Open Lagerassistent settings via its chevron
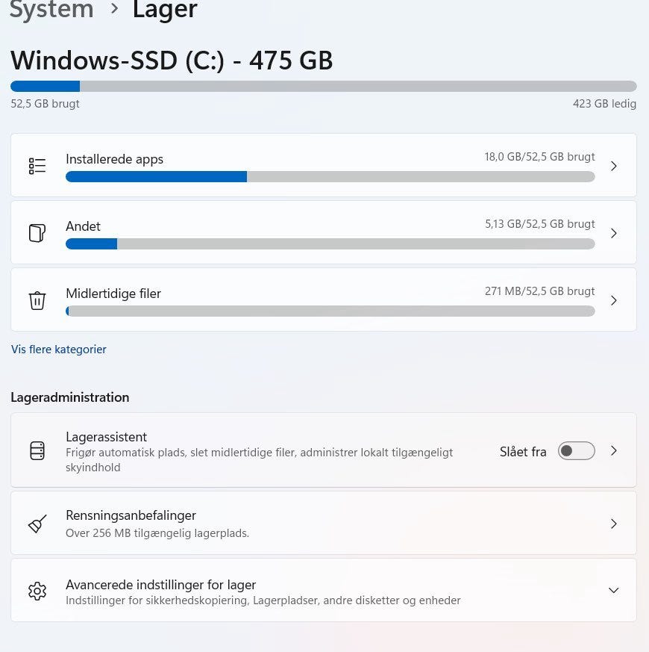Image resolution: width=649 pixels, height=652 pixels. 614,451
